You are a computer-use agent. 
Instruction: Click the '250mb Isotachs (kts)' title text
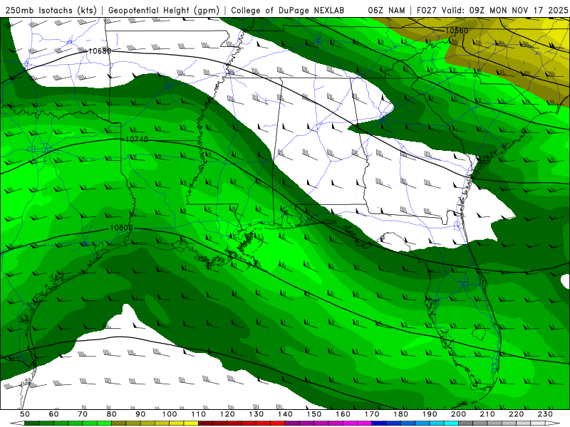[x=51, y=11]
